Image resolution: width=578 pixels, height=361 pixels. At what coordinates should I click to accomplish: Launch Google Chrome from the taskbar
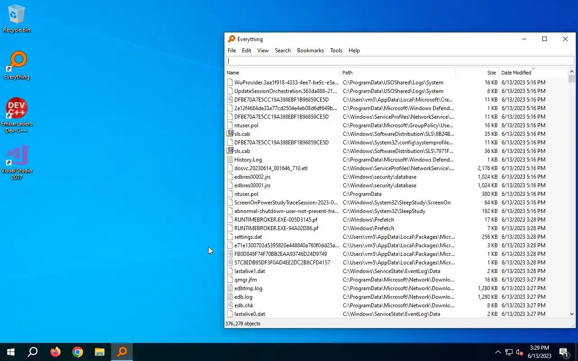(78, 352)
